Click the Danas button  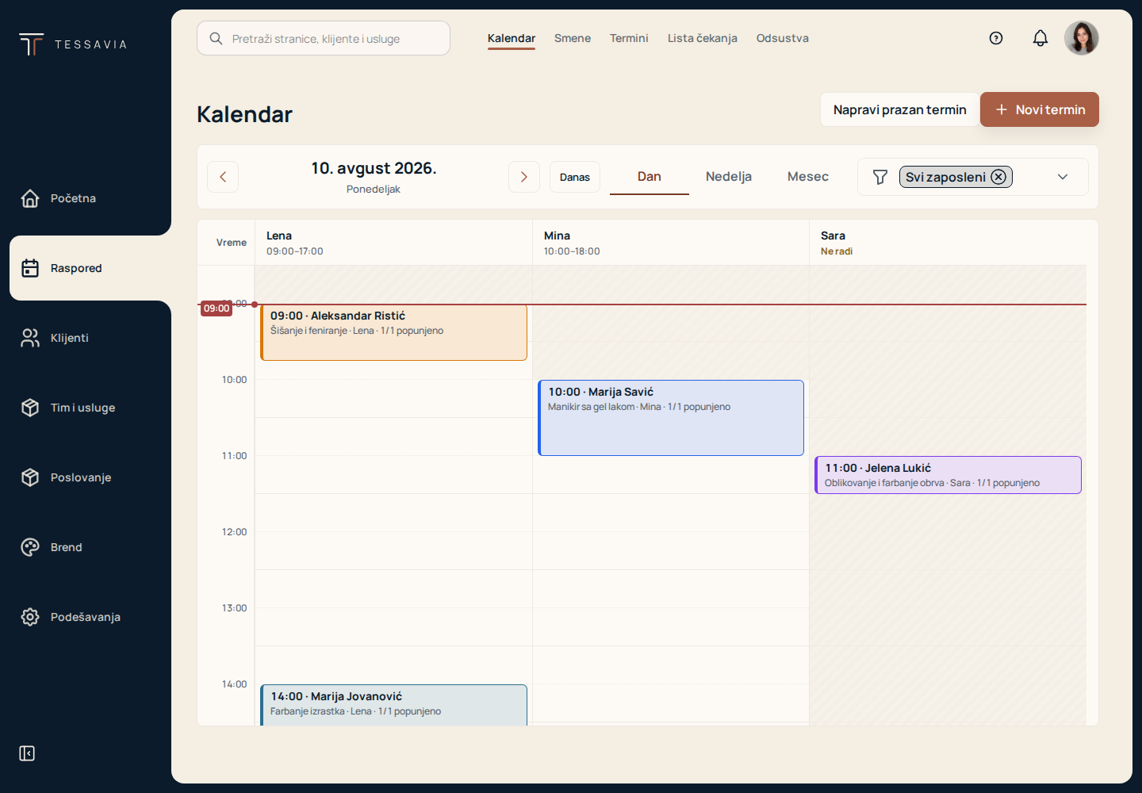click(x=575, y=177)
